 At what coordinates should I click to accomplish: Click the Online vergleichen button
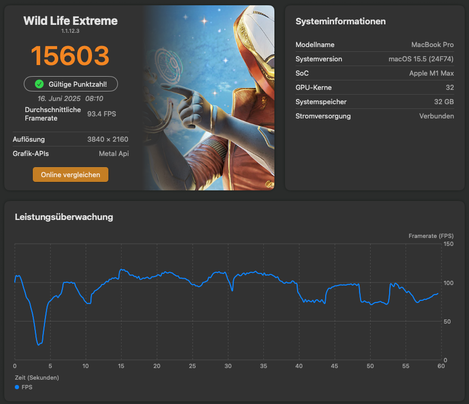pos(71,175)
